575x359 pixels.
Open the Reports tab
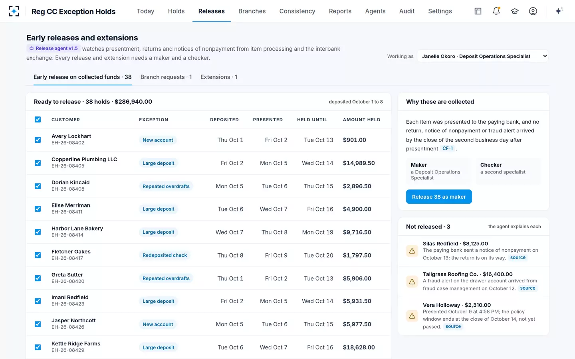340,11
